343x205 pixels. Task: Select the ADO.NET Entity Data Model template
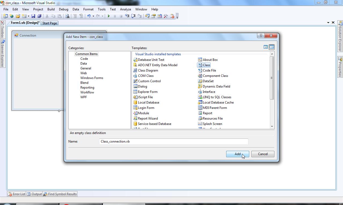[155, 65]
